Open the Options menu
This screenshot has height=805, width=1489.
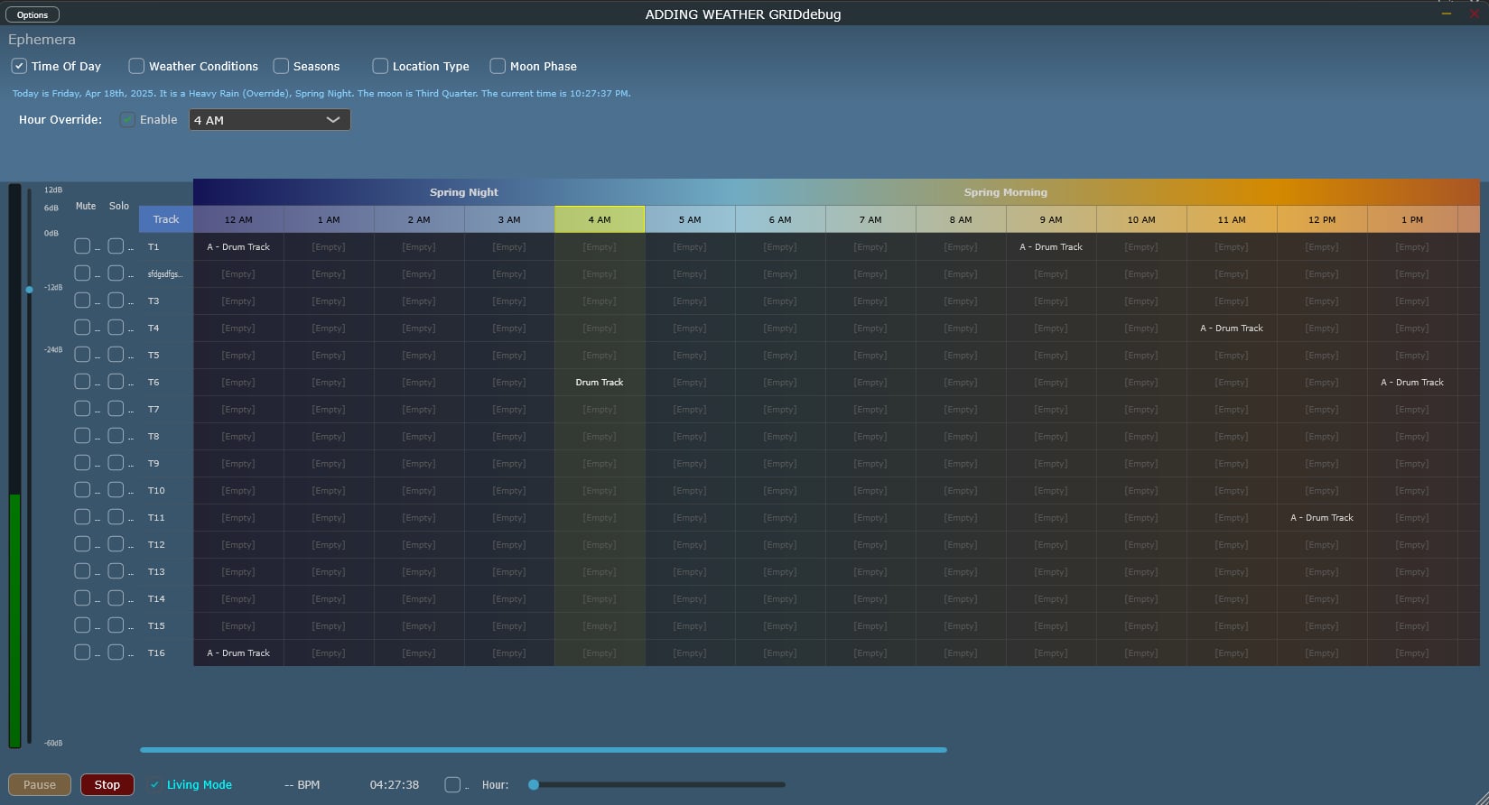coord(33,14)
